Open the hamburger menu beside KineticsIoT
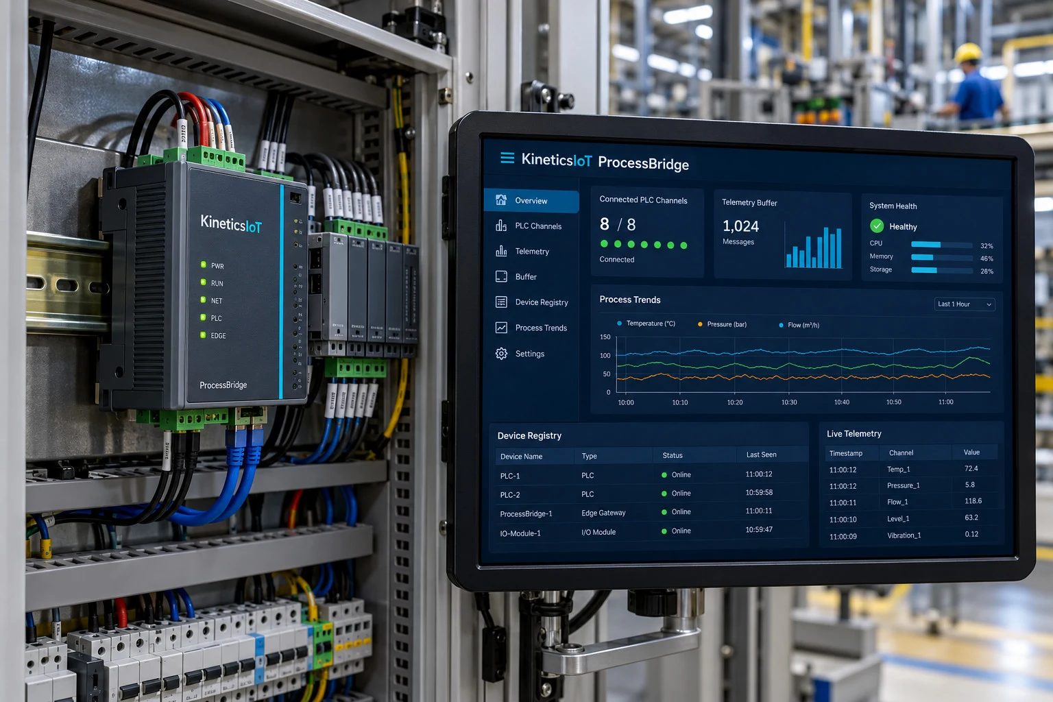The width and height of the screenshot is (1053, 702). point(507,158)
